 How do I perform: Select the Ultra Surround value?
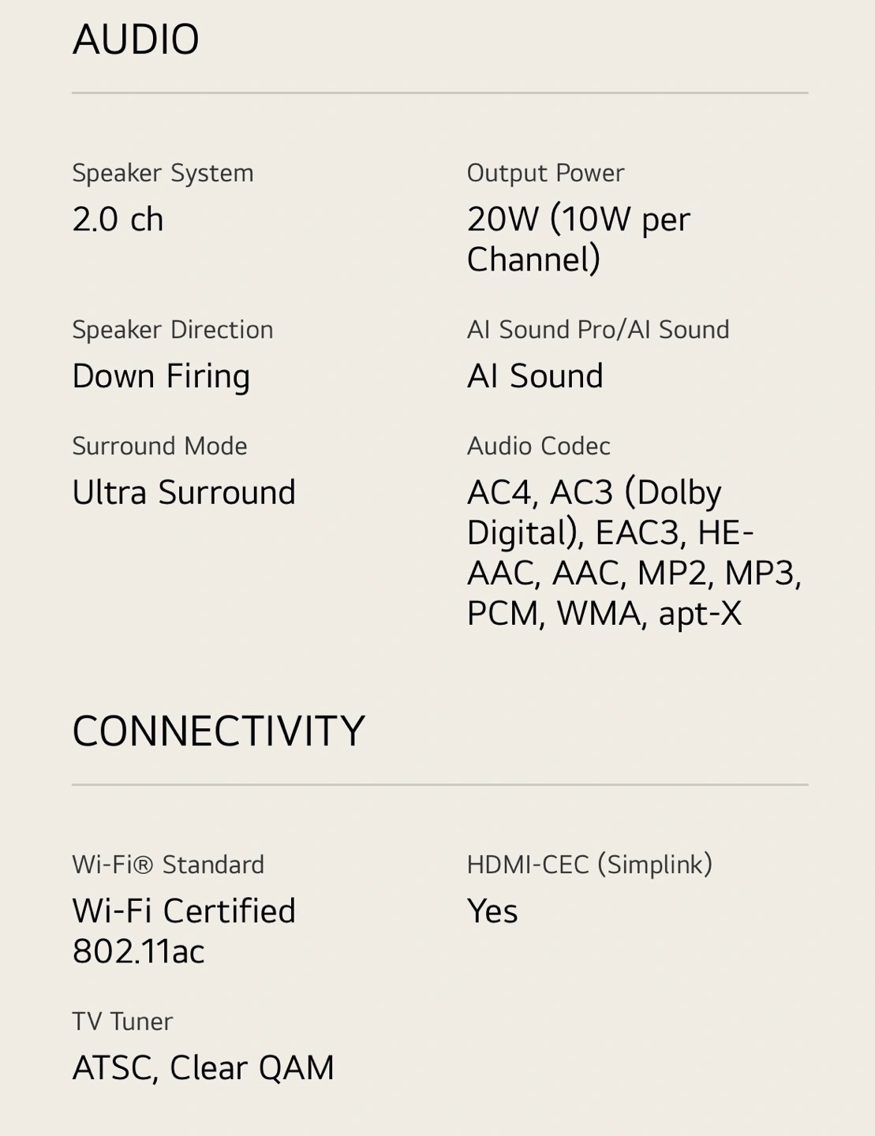coord(184,492)
